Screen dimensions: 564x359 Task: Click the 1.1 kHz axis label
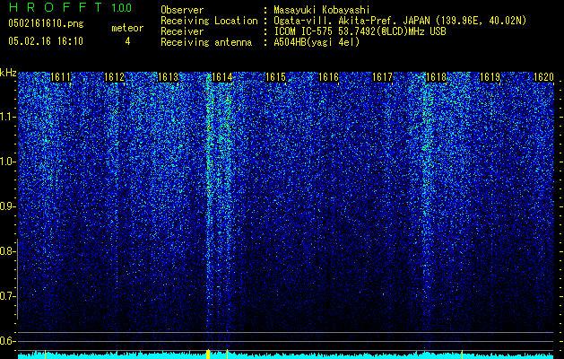tap(7, 117)
